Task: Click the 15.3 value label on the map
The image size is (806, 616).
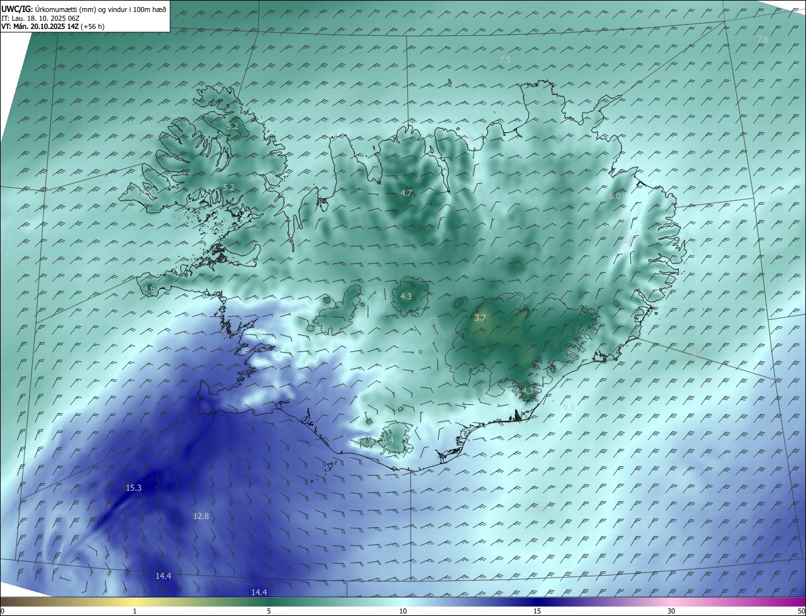Action: (x=133, y=488)
